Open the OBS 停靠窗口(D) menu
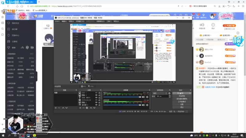The width and height of the screenshot is (246, 138). (80, 21)
